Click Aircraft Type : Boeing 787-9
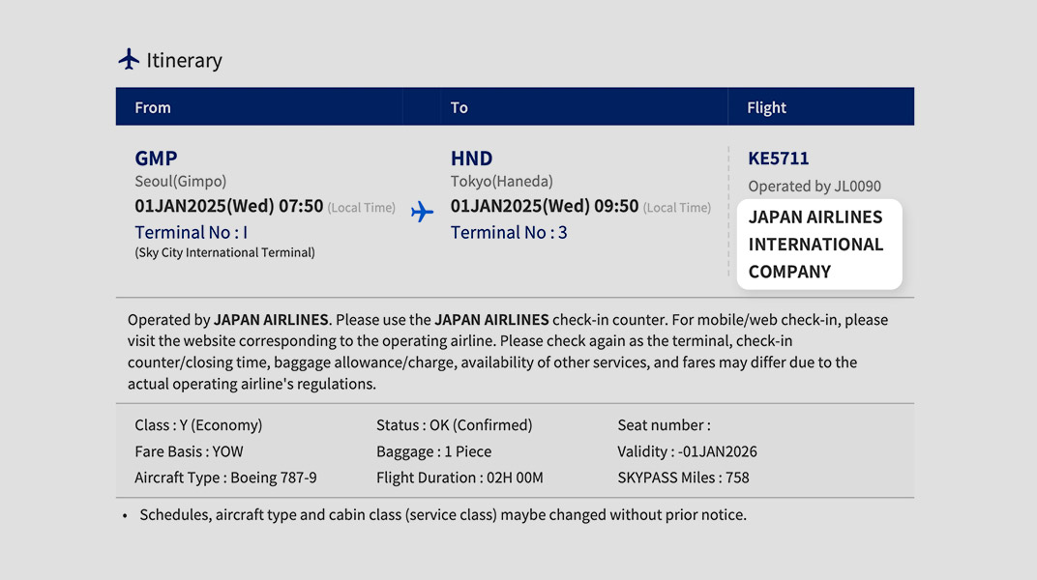Screen dimensions: 1037x580 pos(225,478)
